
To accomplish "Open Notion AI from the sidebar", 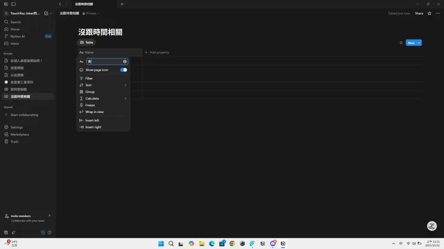I will (28, 36).
